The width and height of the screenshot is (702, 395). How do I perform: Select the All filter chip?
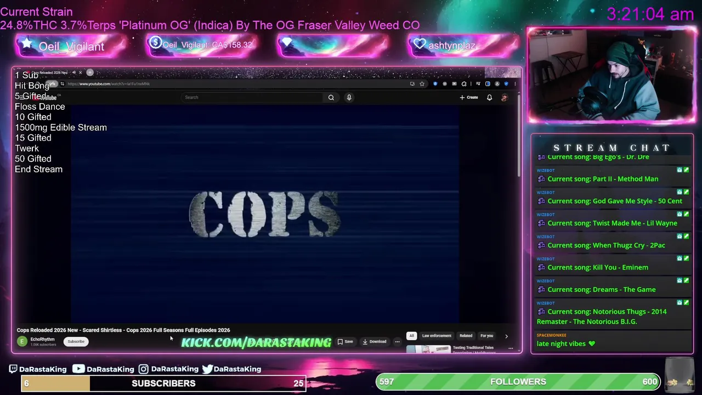(411, 336)
